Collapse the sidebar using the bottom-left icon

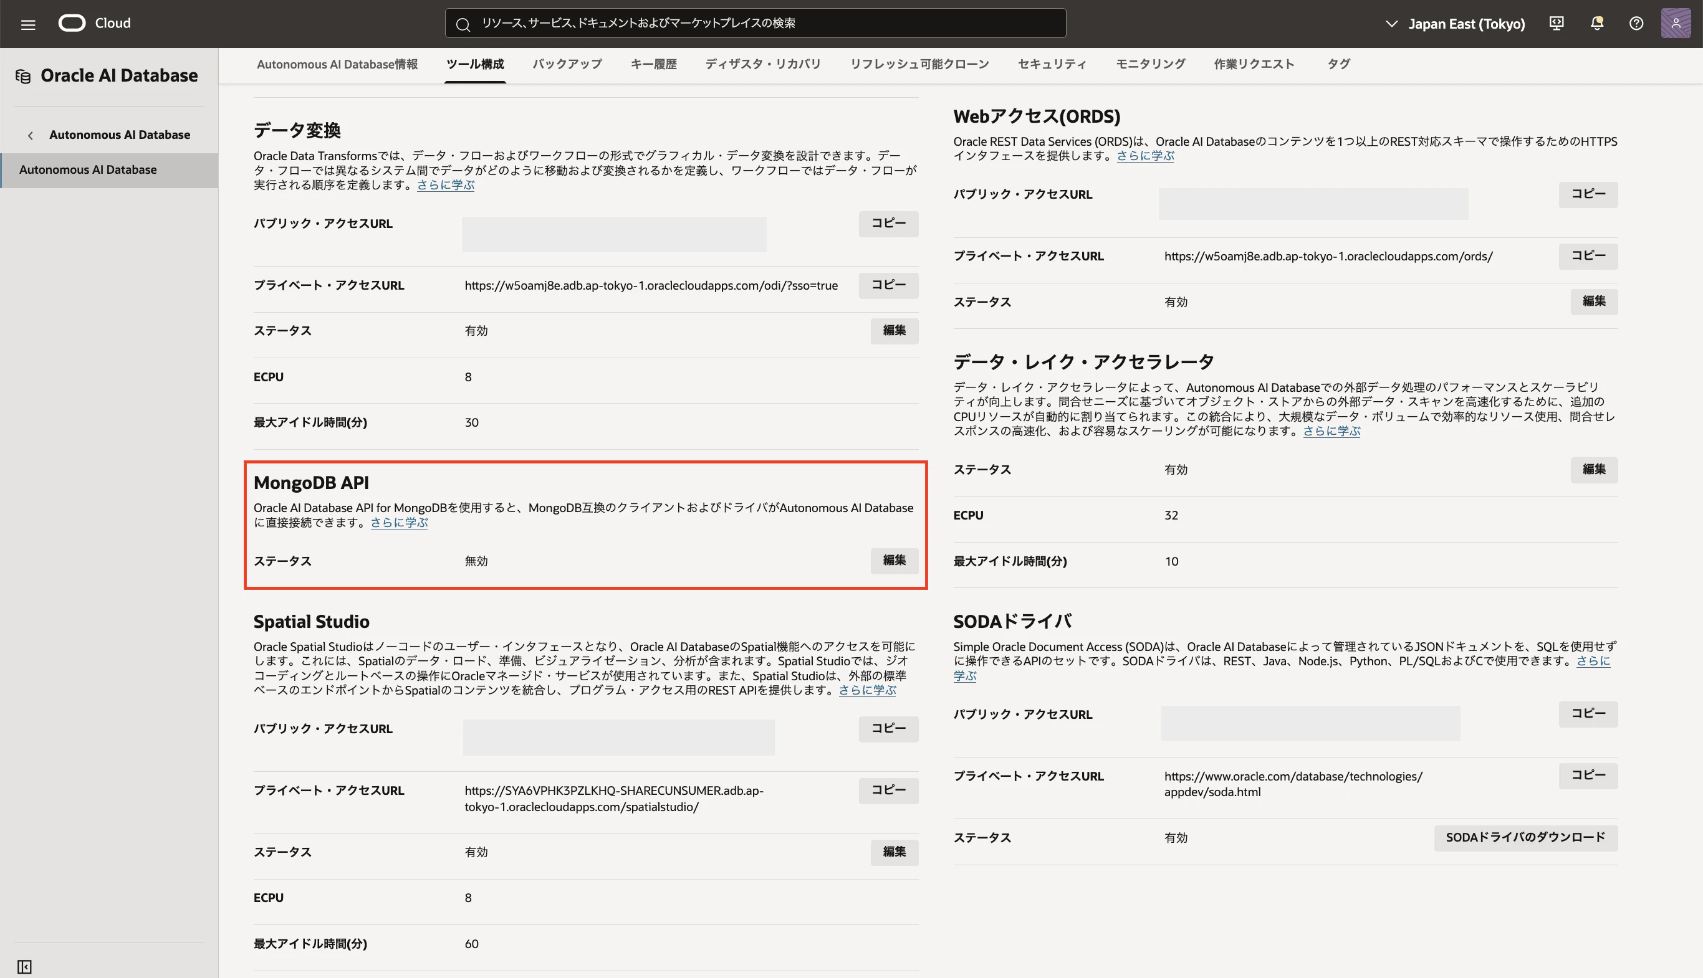pyautogui.click(x=25, y=967)
